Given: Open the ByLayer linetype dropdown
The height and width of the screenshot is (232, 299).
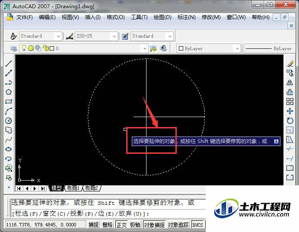Looking at the screenshot, I should coord(270,49).
